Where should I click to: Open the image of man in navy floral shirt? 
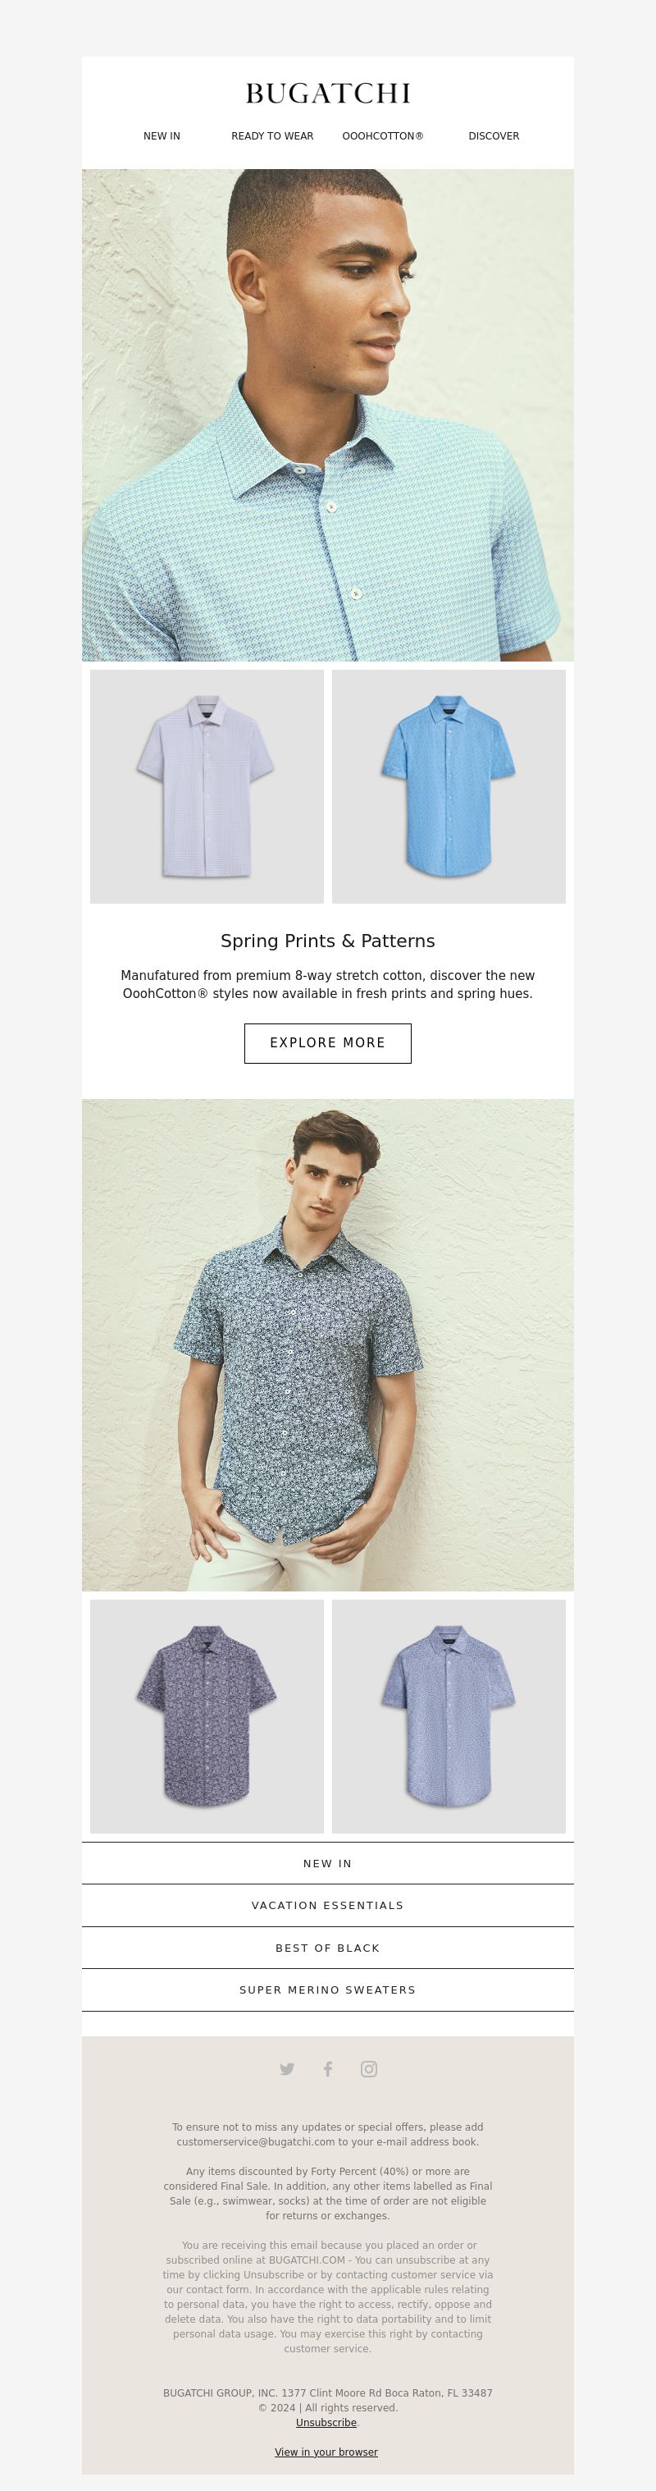coord(327,1345)
